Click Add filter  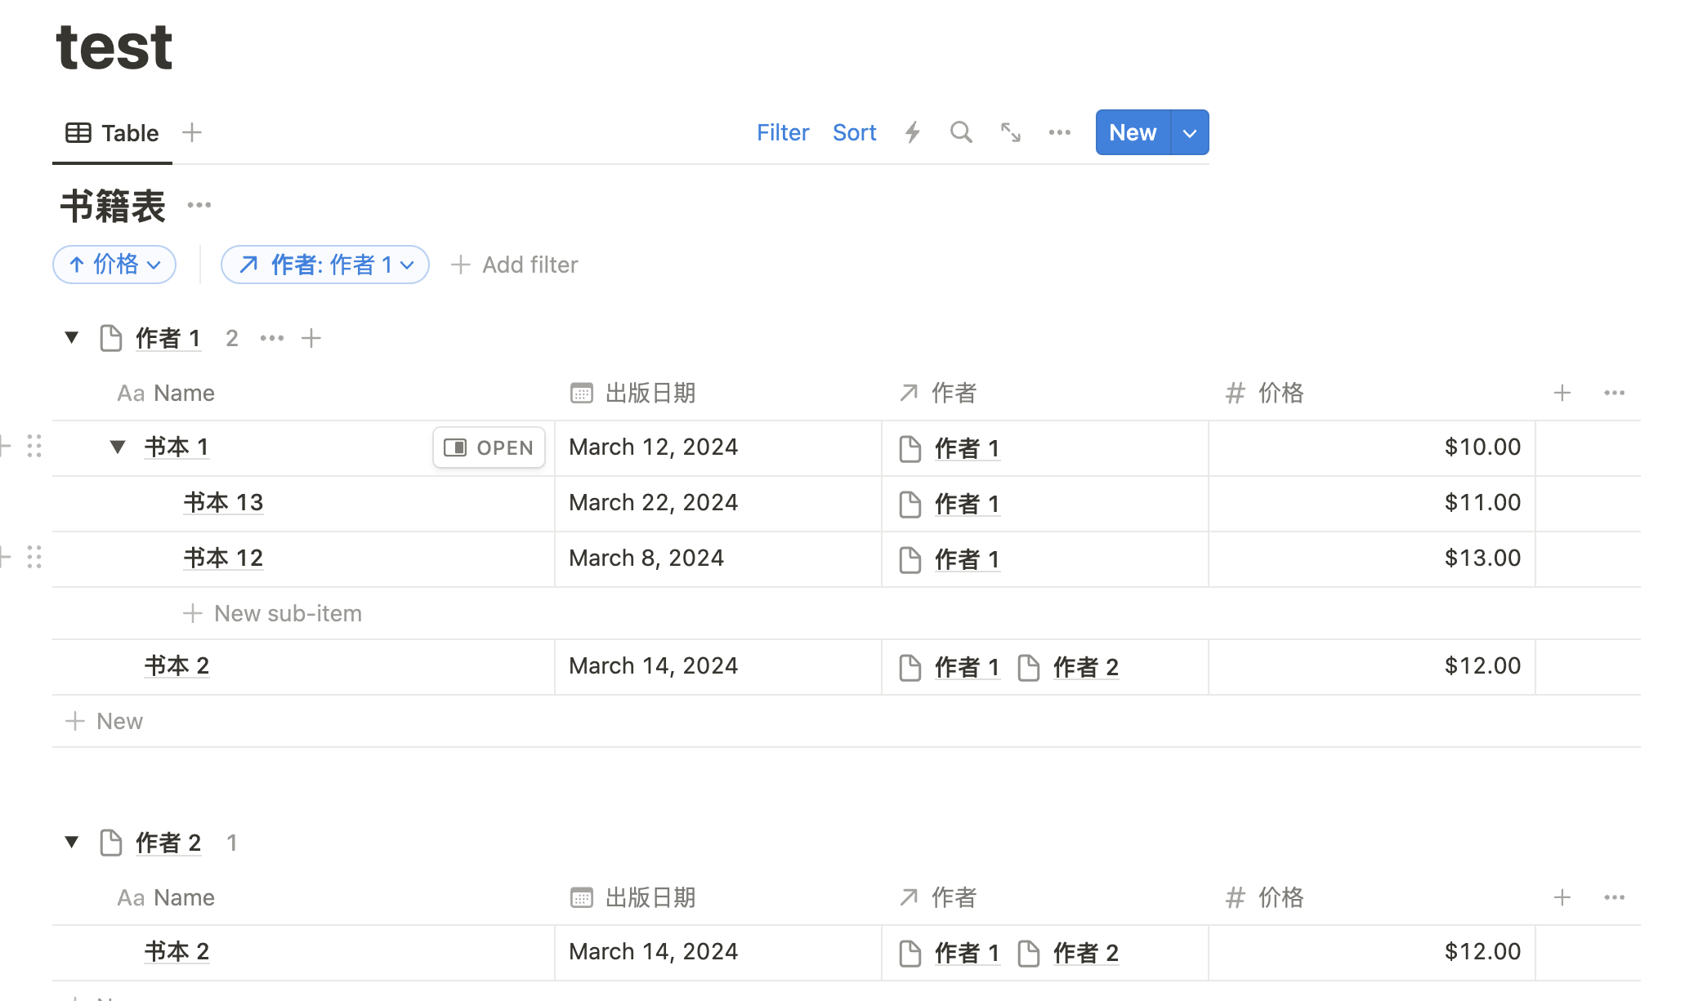(x=515, y=265)
